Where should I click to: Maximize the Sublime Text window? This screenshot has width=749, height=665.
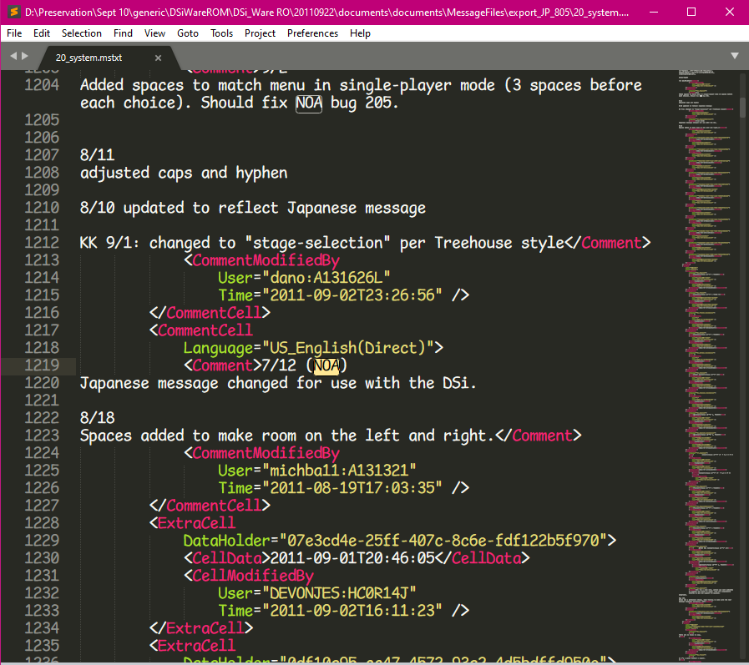coord(691,12)
